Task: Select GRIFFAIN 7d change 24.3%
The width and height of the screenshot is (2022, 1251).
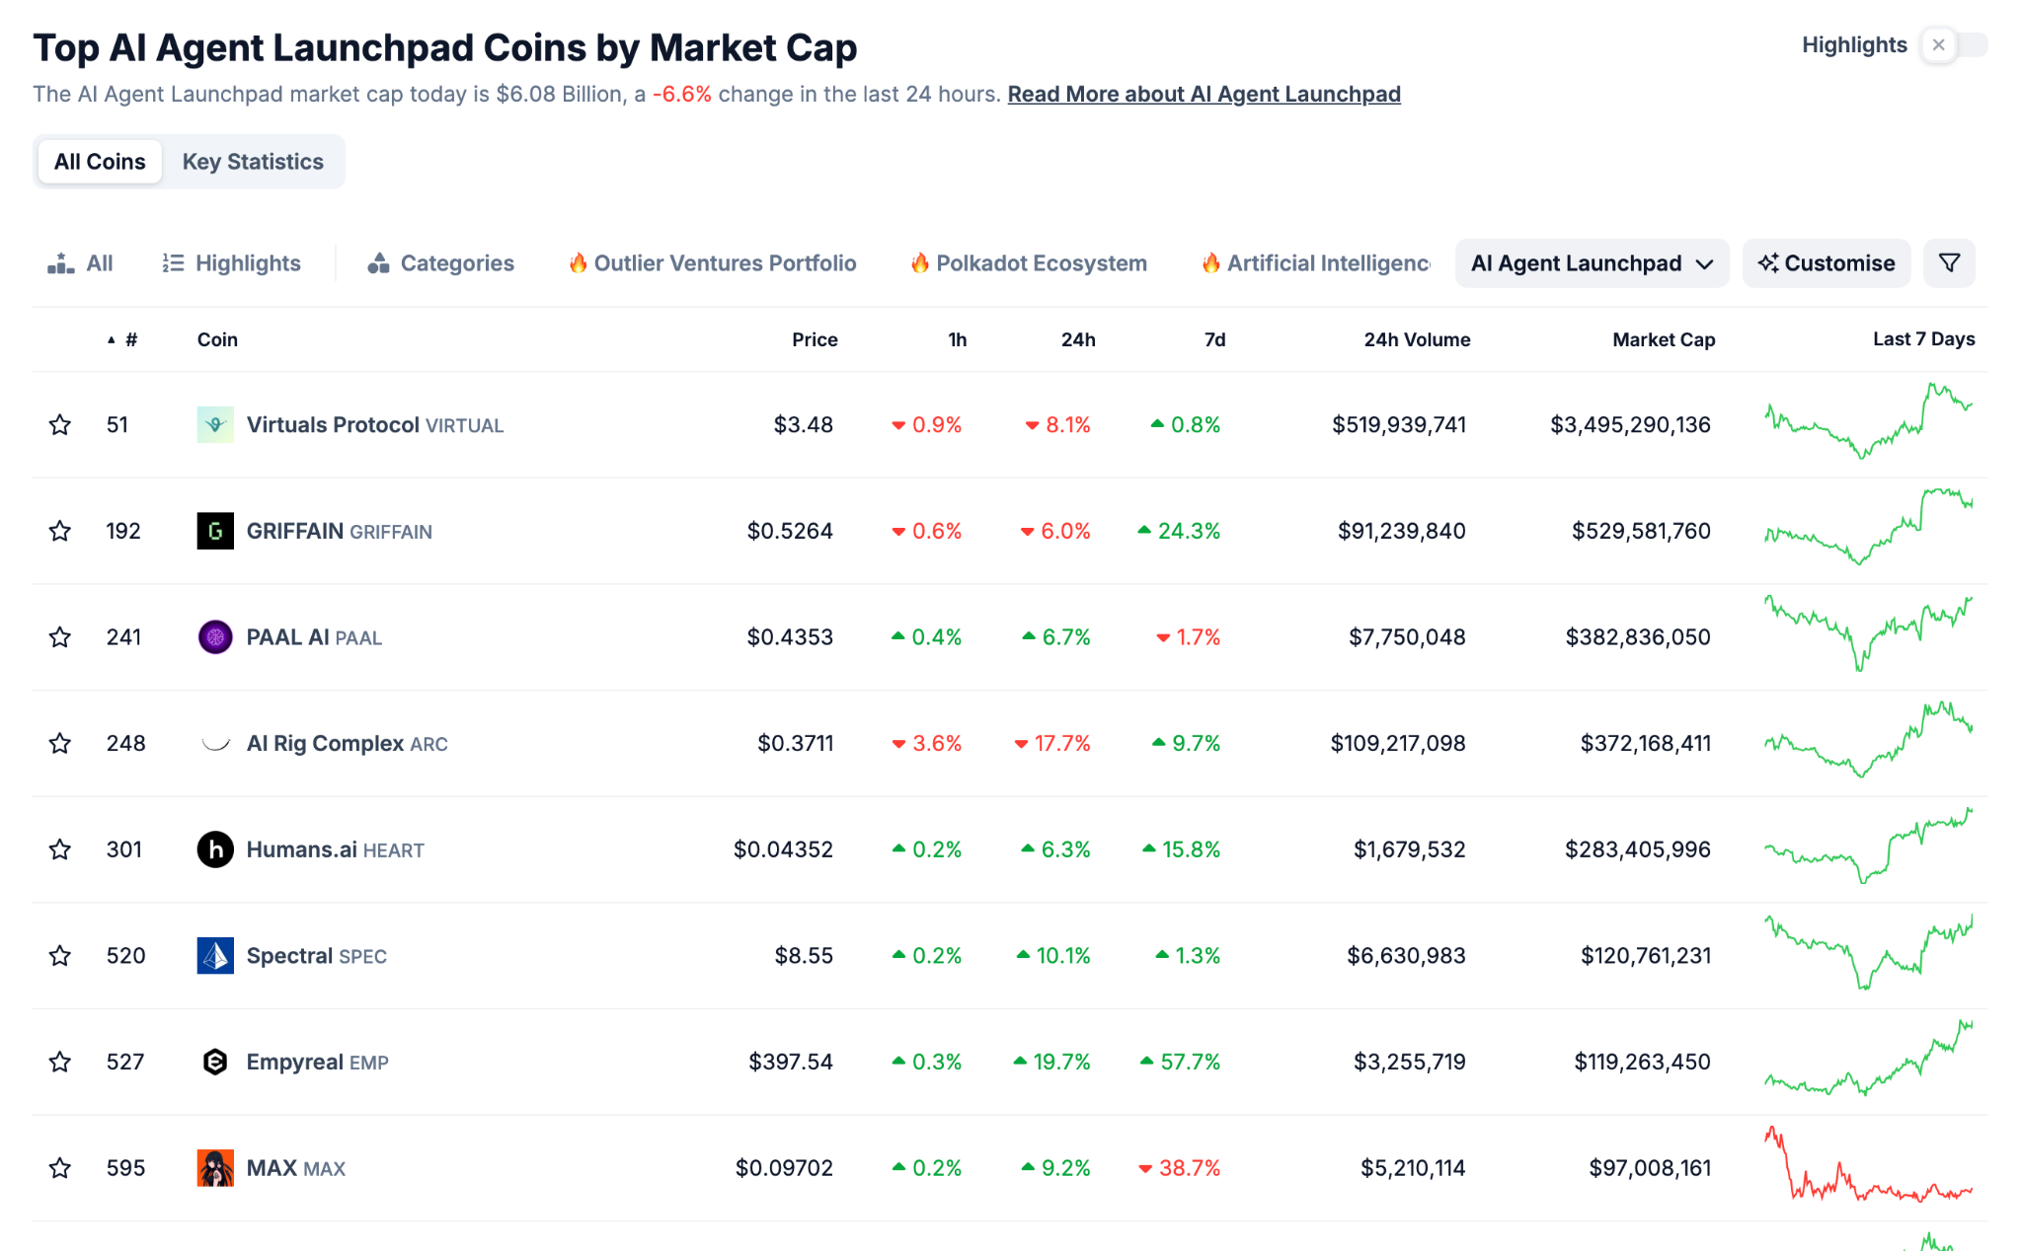Action: [x=1179, y=532]
